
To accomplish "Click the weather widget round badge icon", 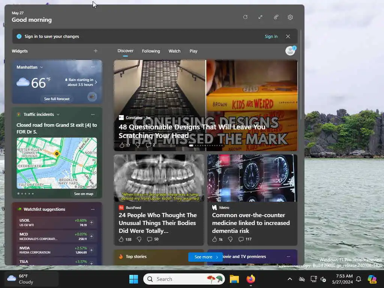I will [92, 97].
